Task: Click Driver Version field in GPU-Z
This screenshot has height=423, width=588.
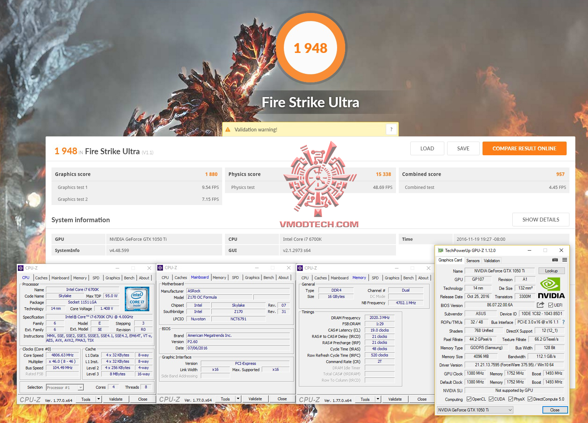Action: 514,365
